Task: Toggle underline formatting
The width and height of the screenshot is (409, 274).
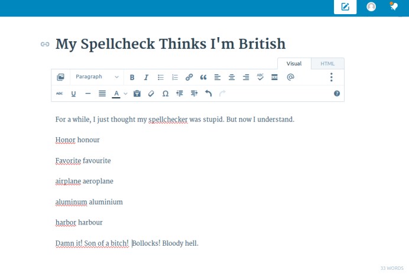Action: pos(73,94)
